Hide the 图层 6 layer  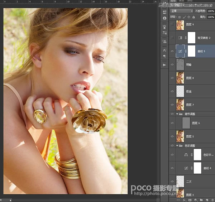point(172,123)
